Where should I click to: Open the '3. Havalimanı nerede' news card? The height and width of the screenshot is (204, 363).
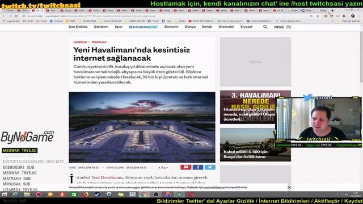248,107
